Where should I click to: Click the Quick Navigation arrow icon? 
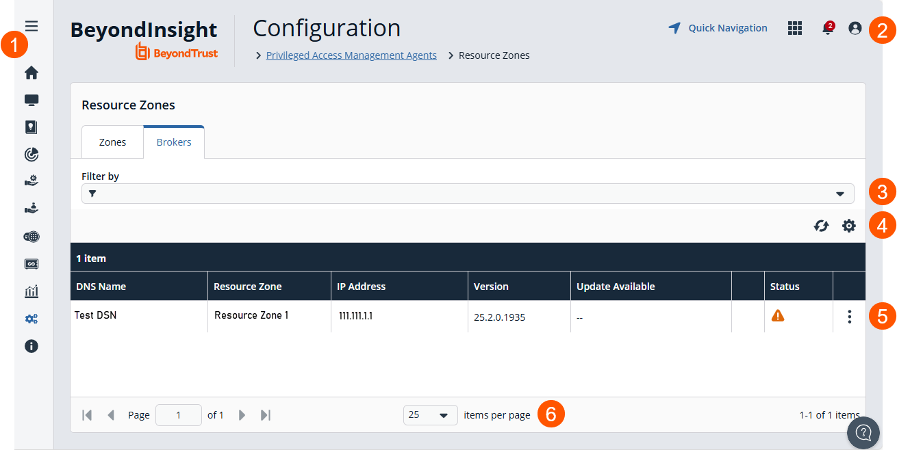[x=674, y=28]
